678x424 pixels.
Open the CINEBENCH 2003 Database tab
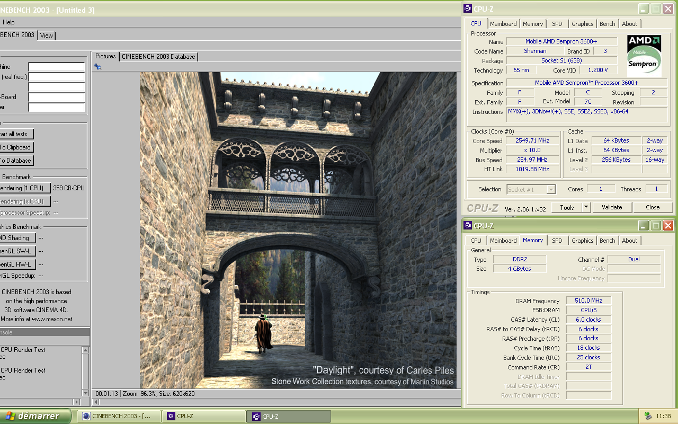point(158,57)
